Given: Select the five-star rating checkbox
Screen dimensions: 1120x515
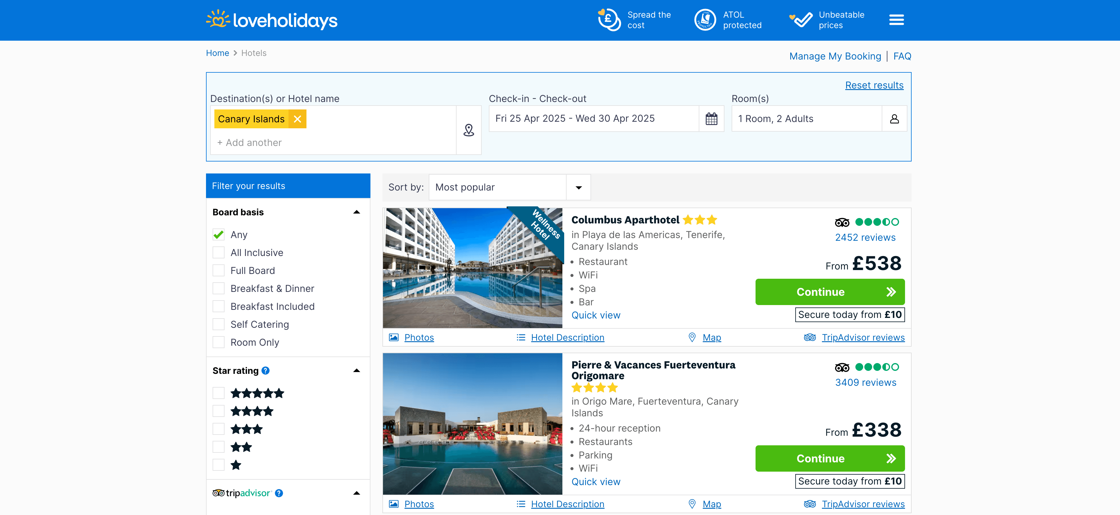Looking at the screenshot, I should [x=218, y=393].
